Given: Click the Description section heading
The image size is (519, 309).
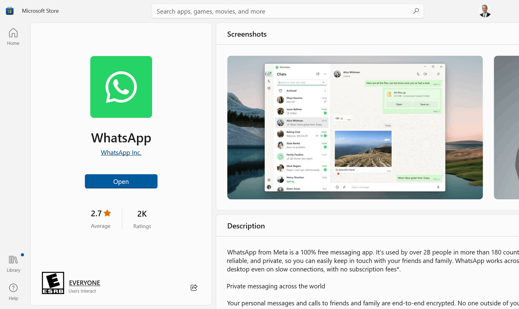Looking at the screenshot, I should 246,226.
